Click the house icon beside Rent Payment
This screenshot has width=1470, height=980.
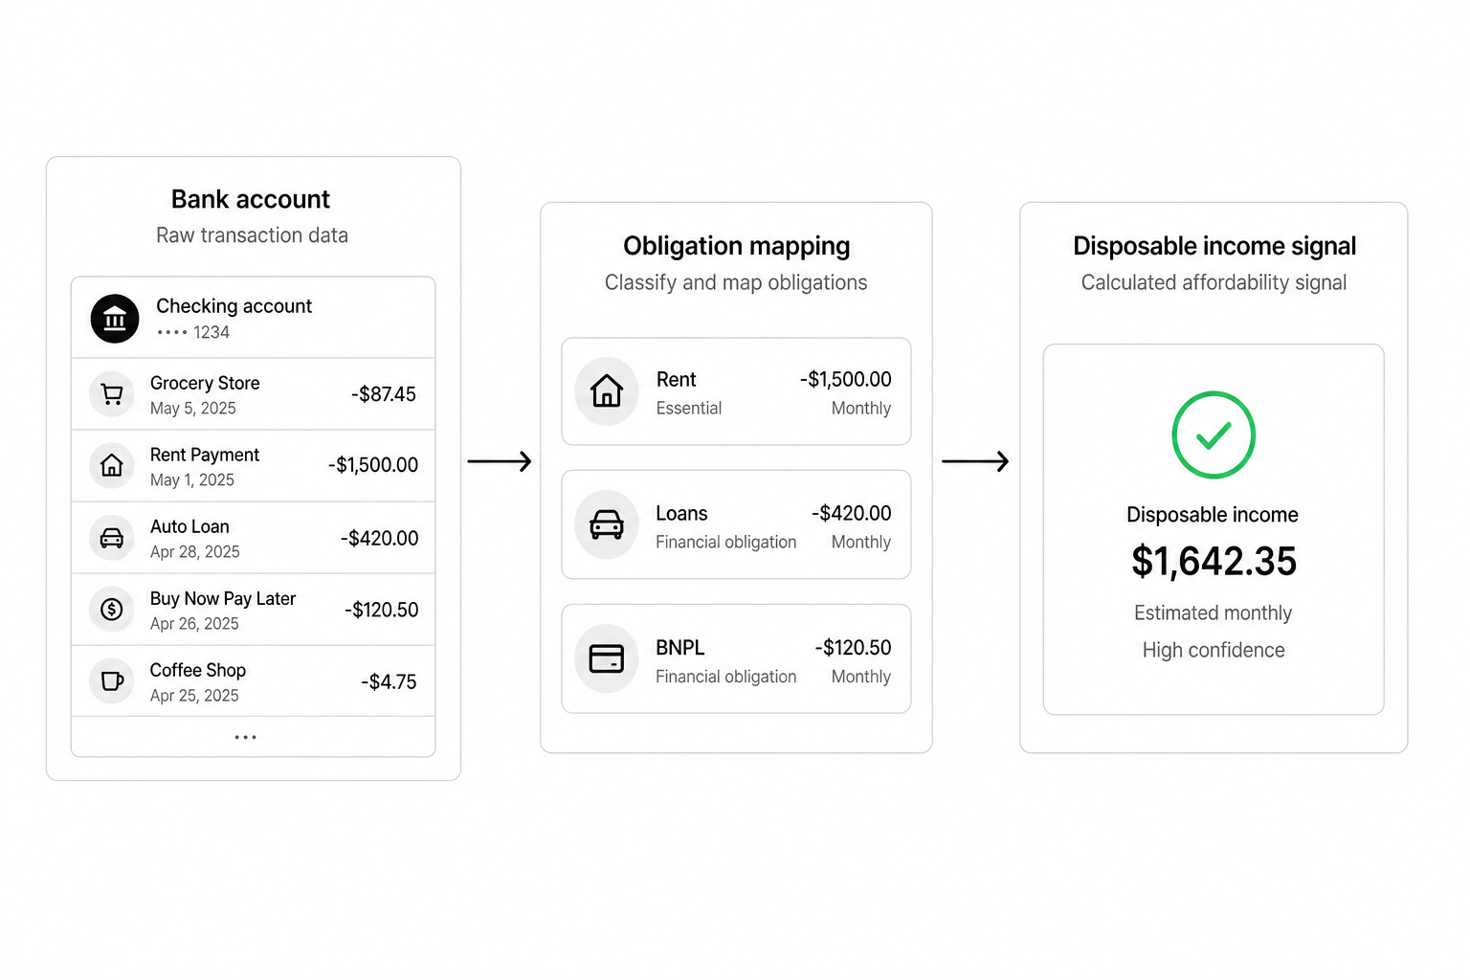click(112, 466)
